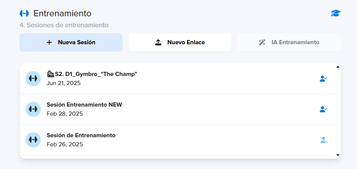Click the Nuevo Enlace button

pos(180,42)
